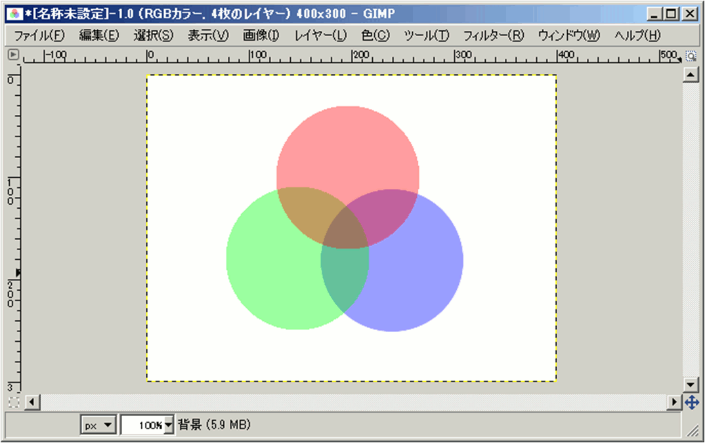
Task: Open the ウィンドウ(W) menu
Action: (x=568, y=35)
